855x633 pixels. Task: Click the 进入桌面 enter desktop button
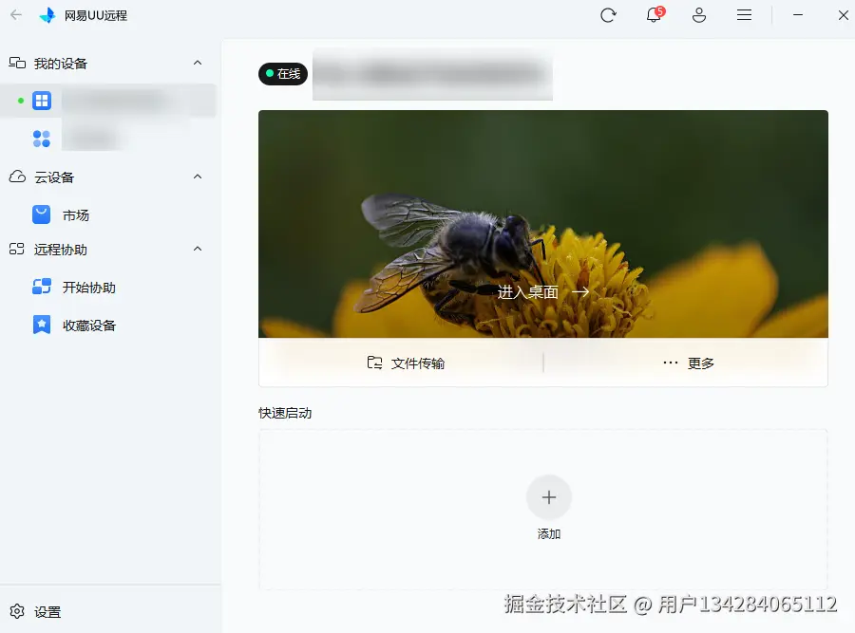coord(541,292)
